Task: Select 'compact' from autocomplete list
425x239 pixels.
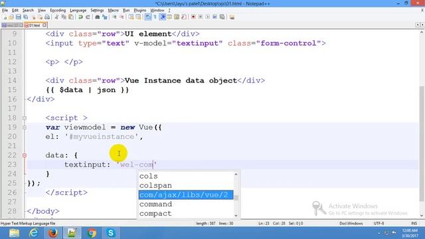Action: (x=155, y=214)
